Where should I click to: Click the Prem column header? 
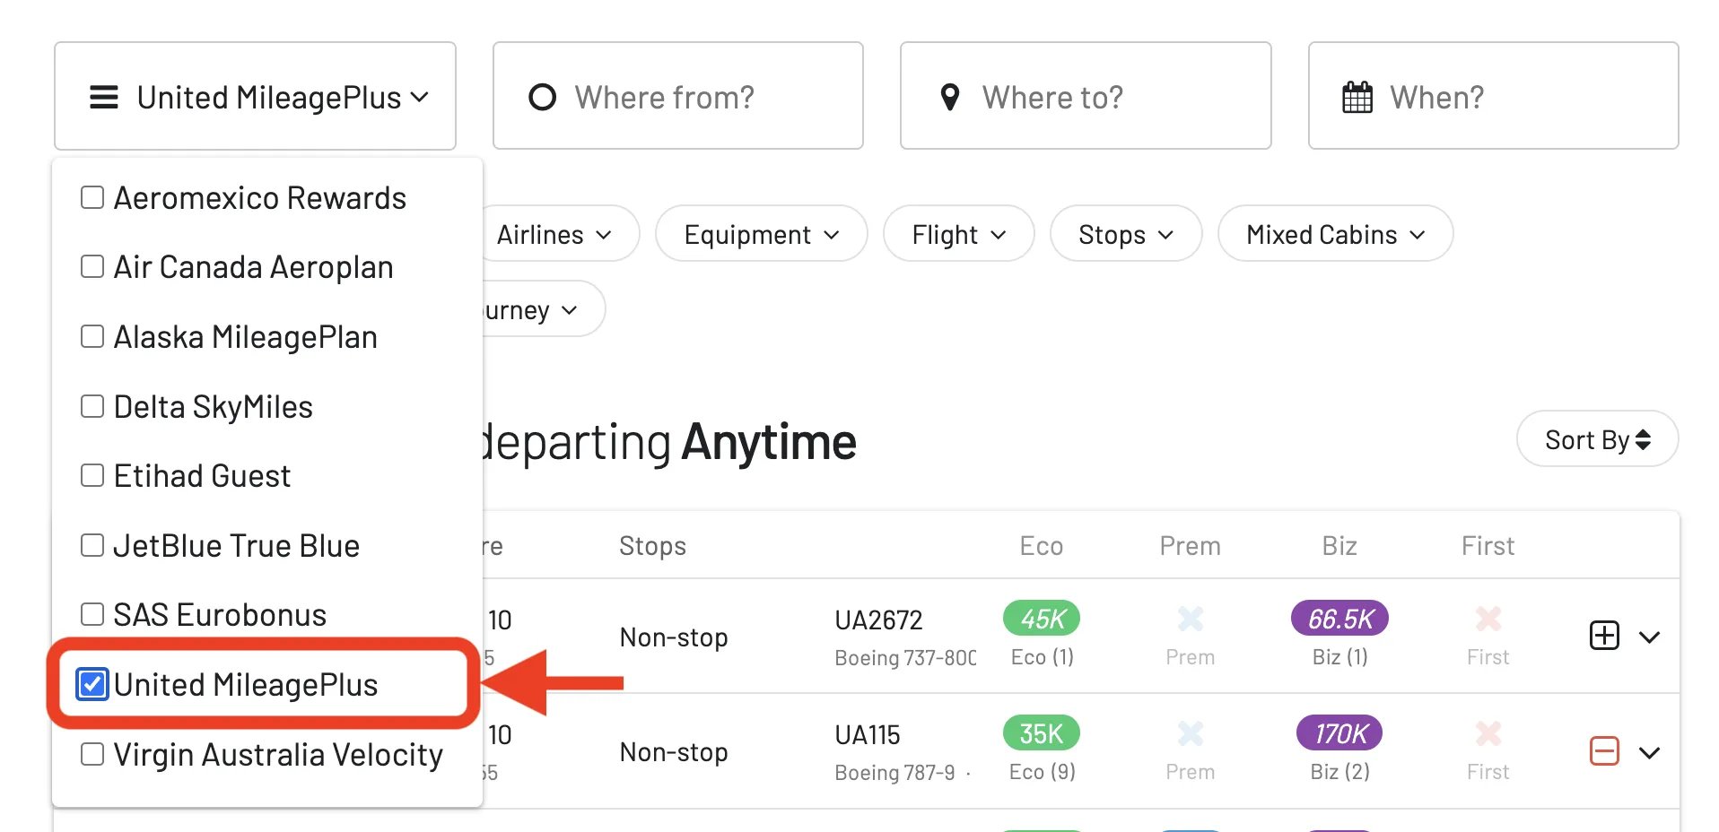tap(1190, 546)
